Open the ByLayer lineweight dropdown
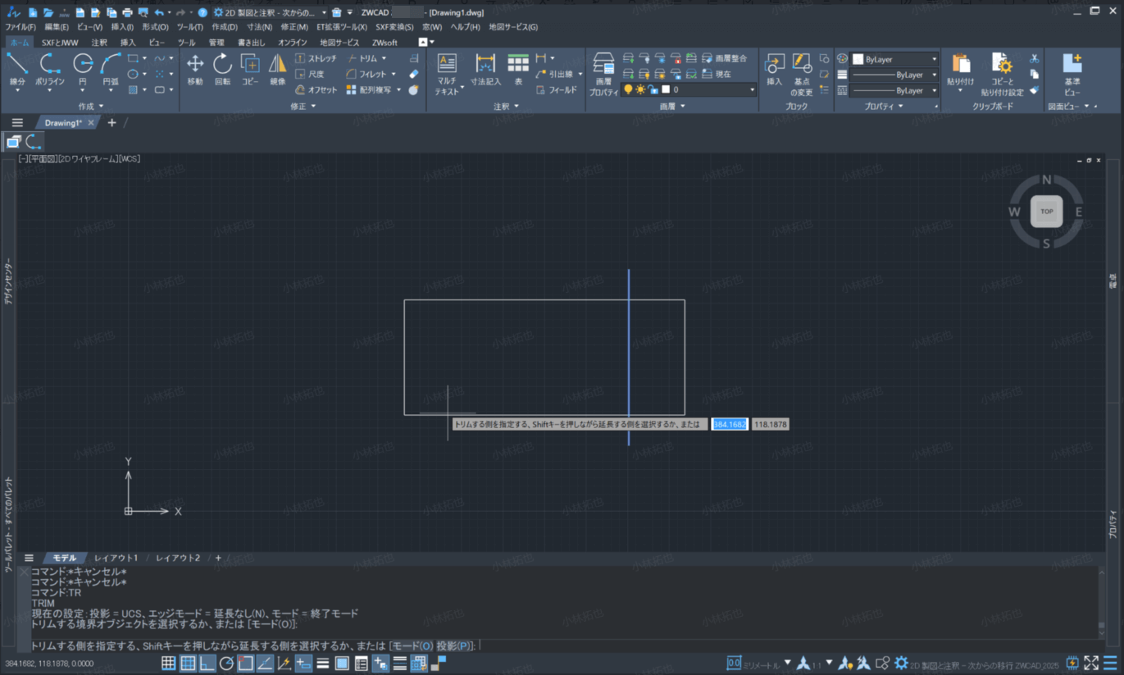 pyautogui.click(x=894, y=75)
